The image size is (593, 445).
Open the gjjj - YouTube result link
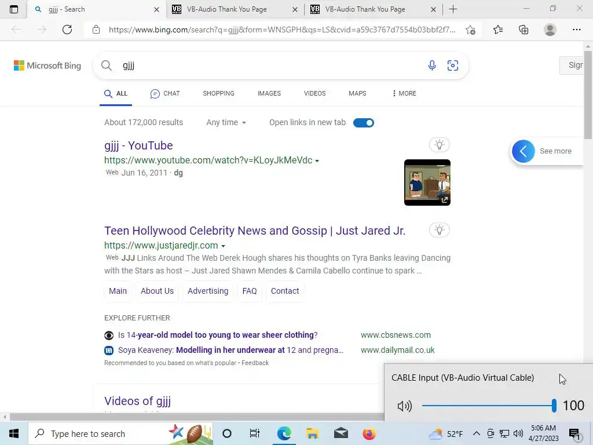tap(138, 145)
